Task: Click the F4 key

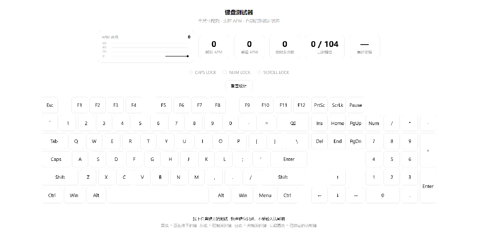Action: 134,105
